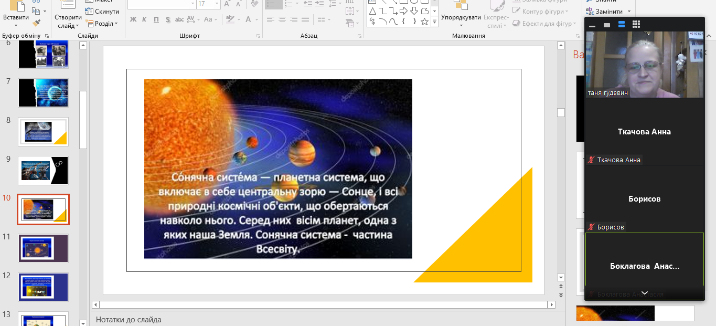Select the right brace shape
This screenshot has width=716, height=326.
(x=414, y=22)
